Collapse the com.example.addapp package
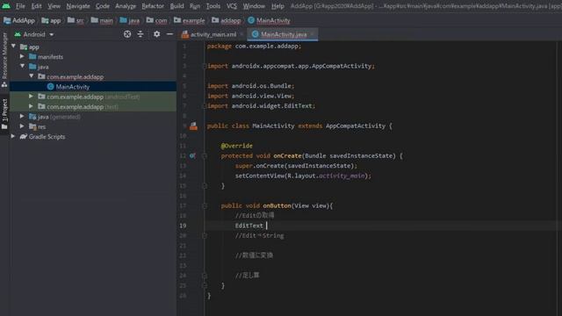Screen dimensions: 562x316 tap(32, 76)
